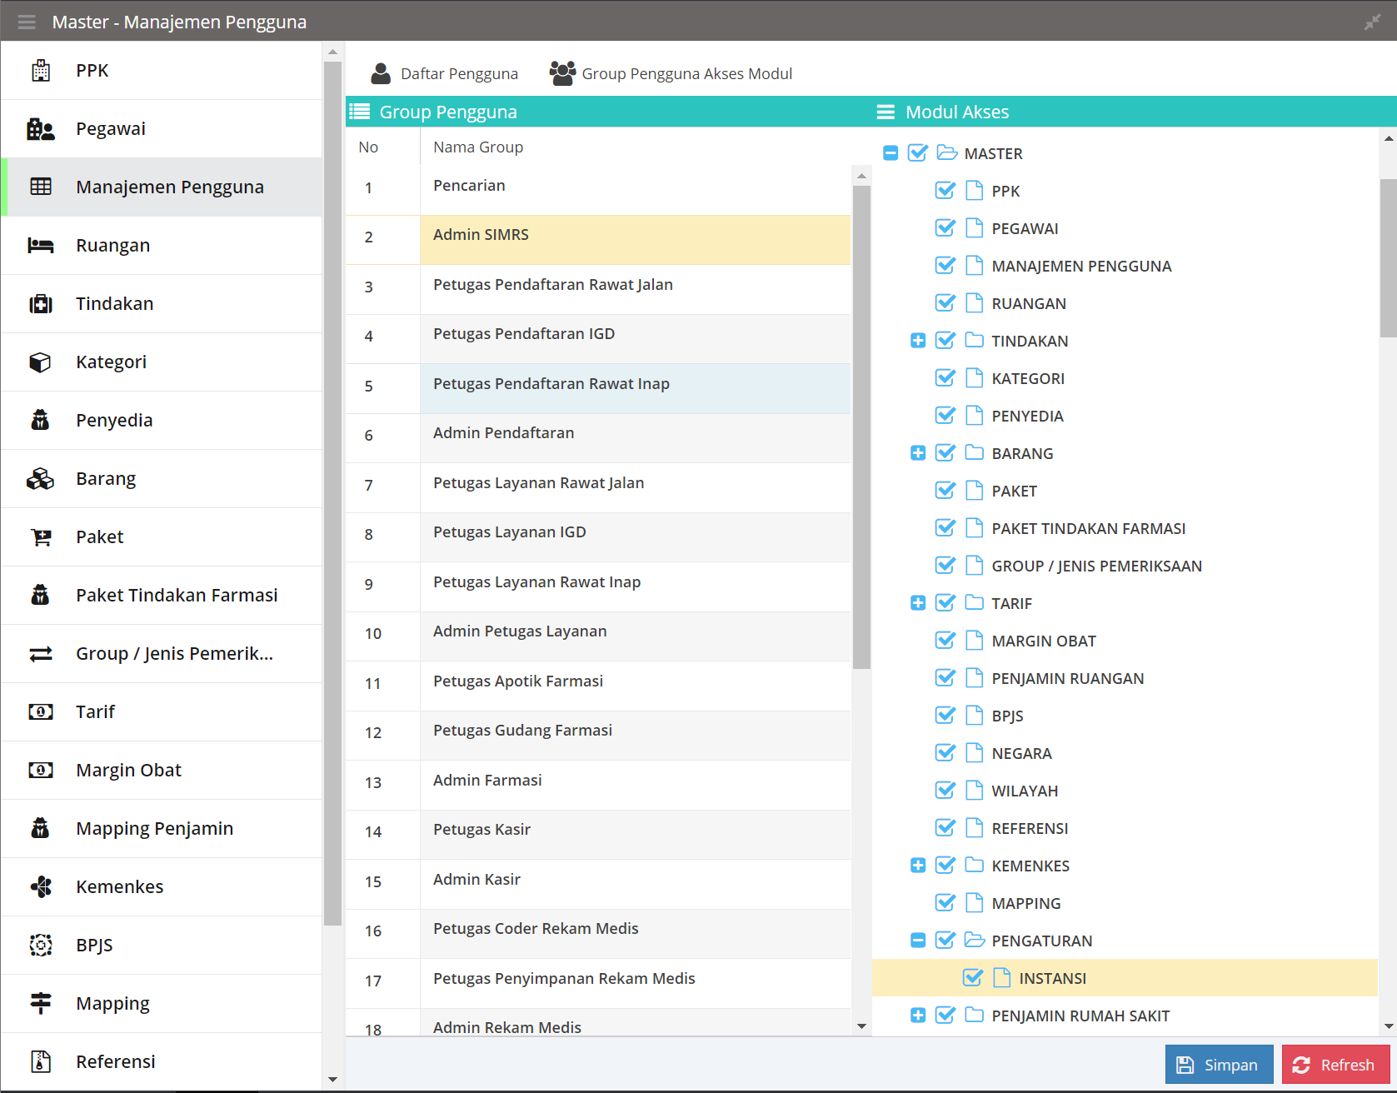Toggle the BPJS module access checkbox

tap(945, 716)
